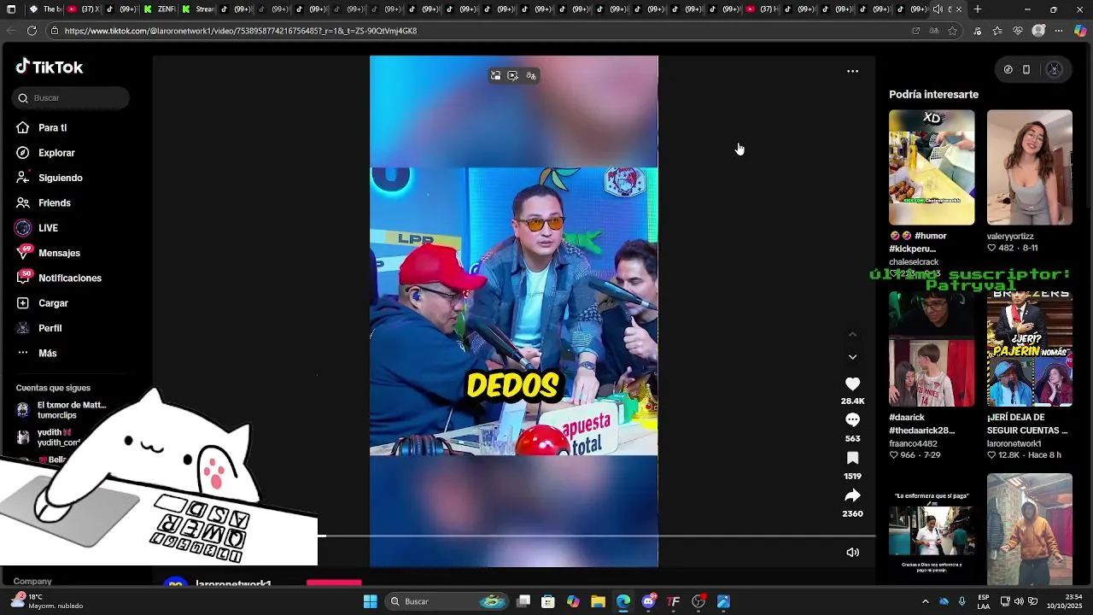Viewport: 1093px width, 615px height.
Task: Open File Explorer from the taskbar
Action: click(598, 602)
